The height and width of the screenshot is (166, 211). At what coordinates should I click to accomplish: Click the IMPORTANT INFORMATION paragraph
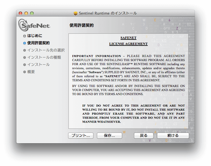(128, 68)
